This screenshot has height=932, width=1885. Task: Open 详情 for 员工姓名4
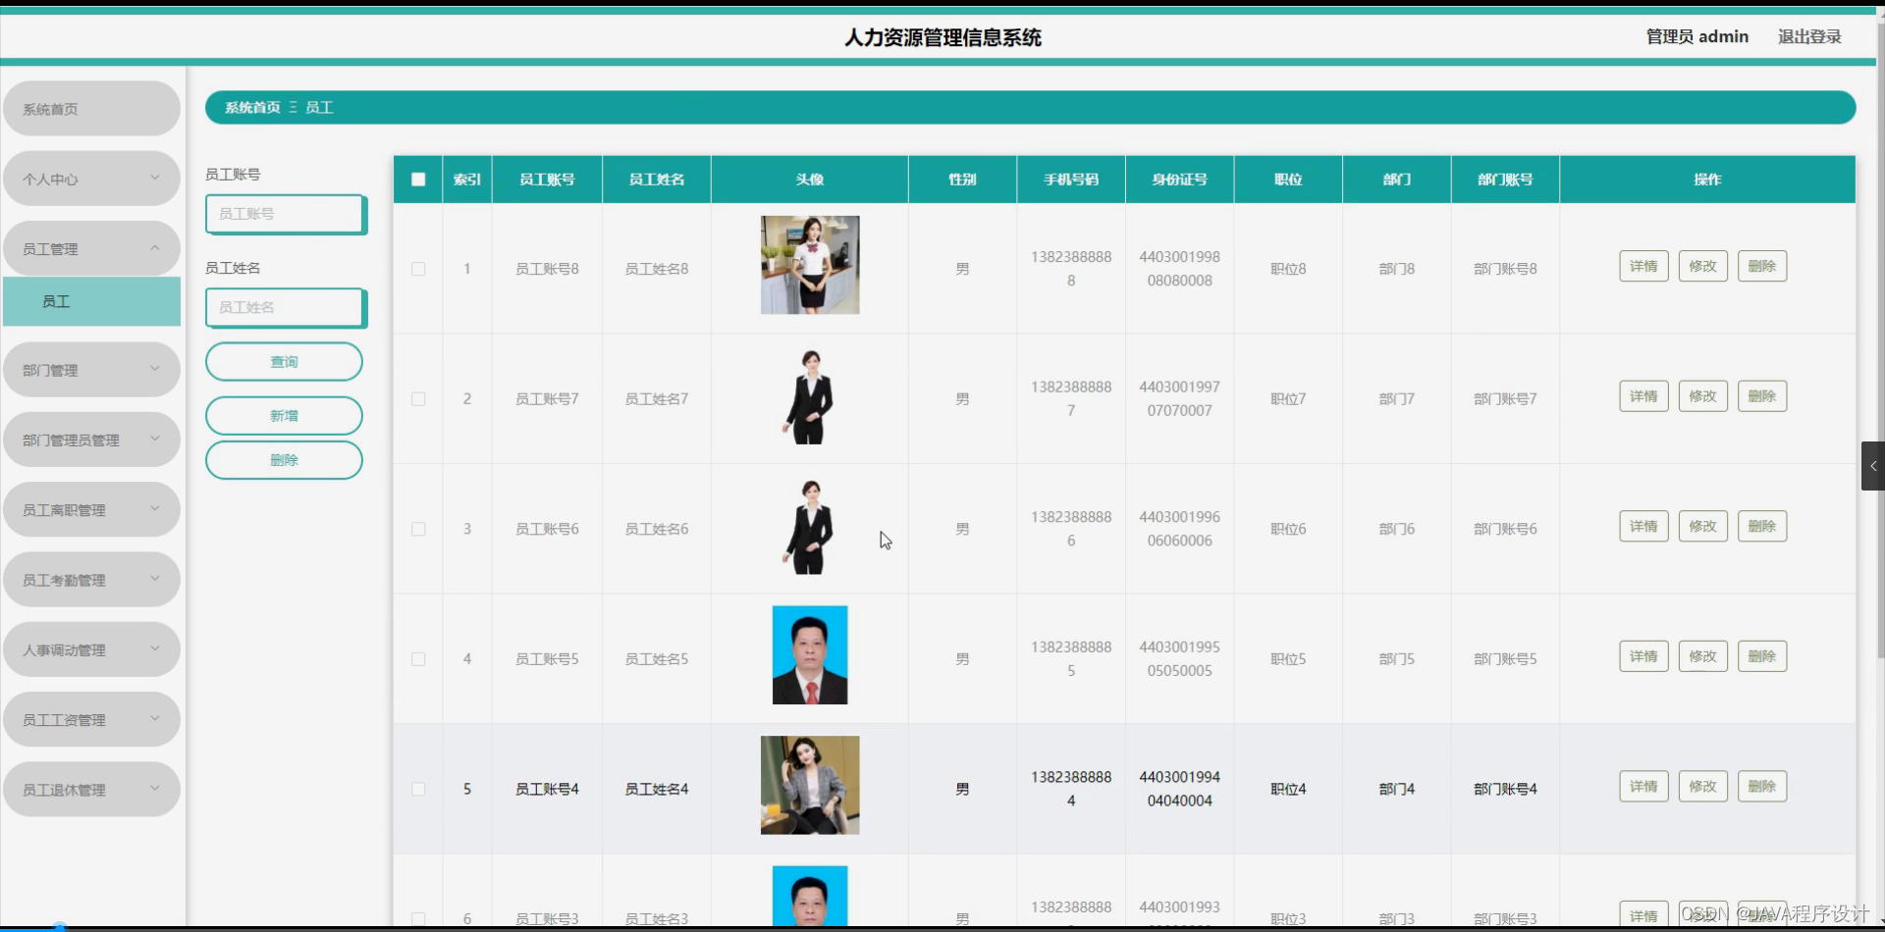point(1643,786)
